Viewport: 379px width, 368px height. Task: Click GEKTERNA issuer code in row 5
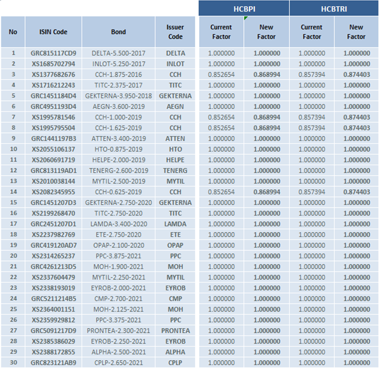point(175,96)
